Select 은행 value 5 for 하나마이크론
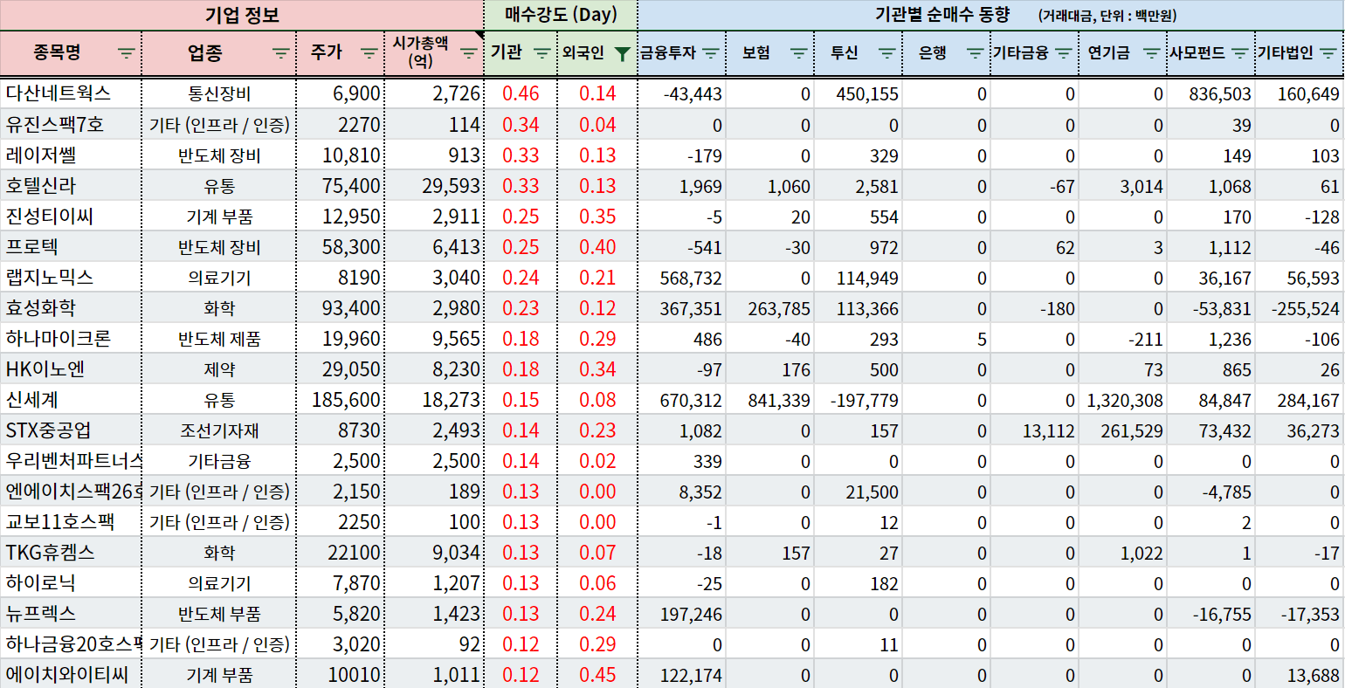The image size is (1345, 688). pyautogui.click(x=946, y=339)
